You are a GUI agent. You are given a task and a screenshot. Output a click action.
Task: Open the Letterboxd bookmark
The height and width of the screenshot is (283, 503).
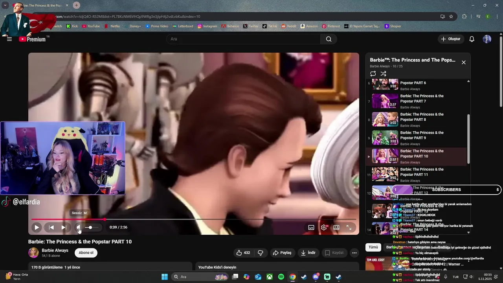click(183, 26)
